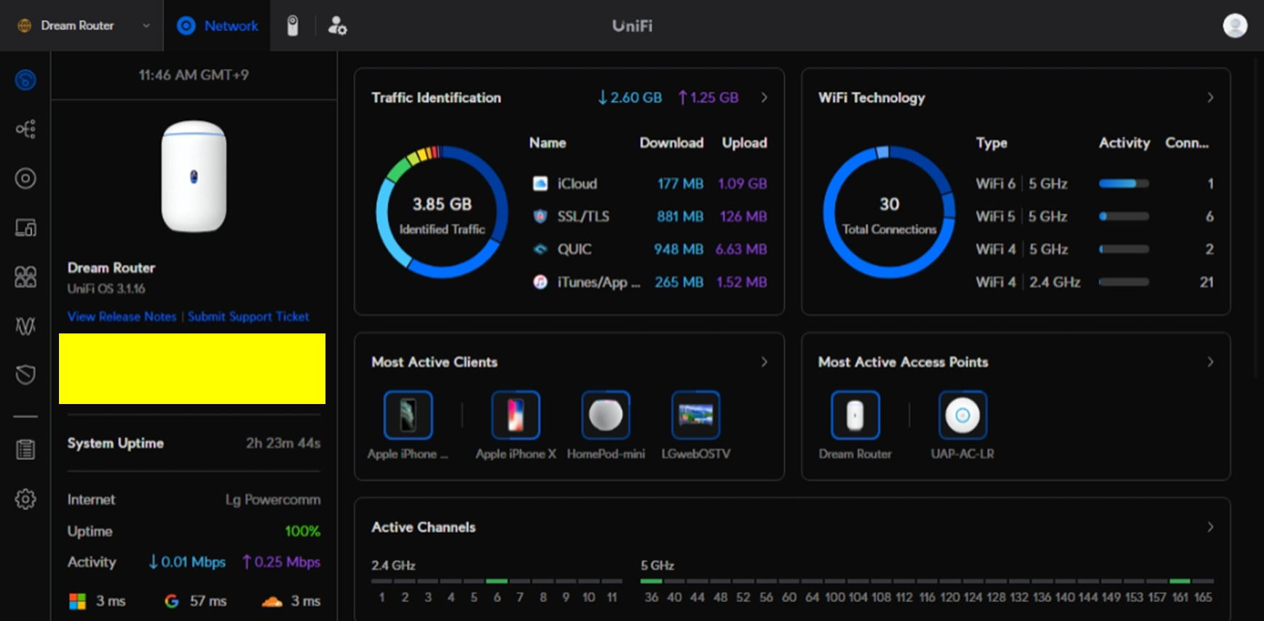Open the Security shield icon in sidebar
This screenshot has width=1264, height=621.
click(x=25, y=374)
